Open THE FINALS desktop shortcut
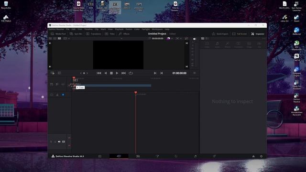Screen dimensions: 306x172 click(x=6, y=19)
